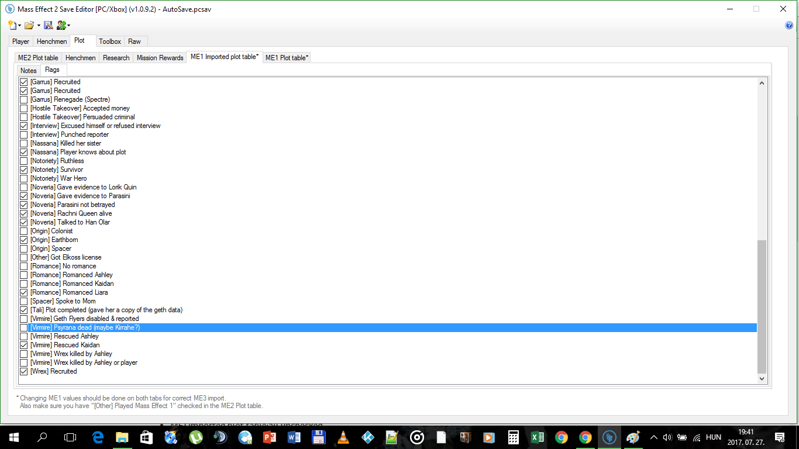This screenshot has height=449, width=799.
Task: Toggle Interview Punched reporter checkbox
Action: 24,134
